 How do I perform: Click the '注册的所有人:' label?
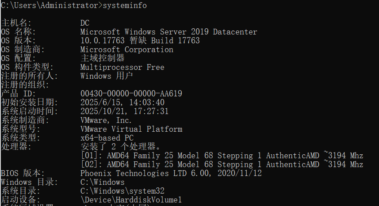(30, 76)
